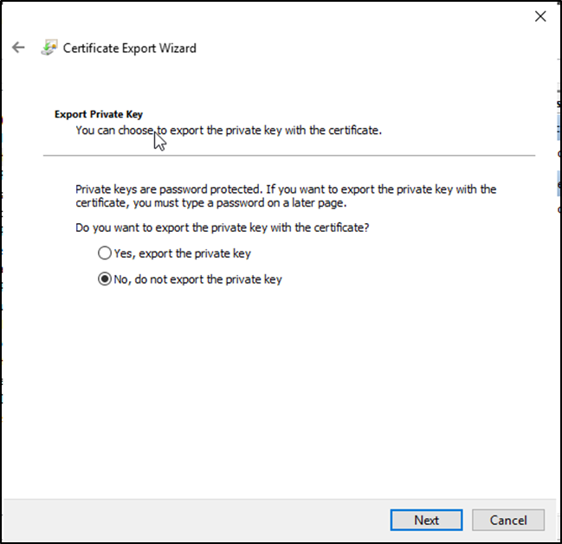Viewport: 562px width, 544px height.
Task: Click the background window edge right of the wizard
Action: [557, 259]
